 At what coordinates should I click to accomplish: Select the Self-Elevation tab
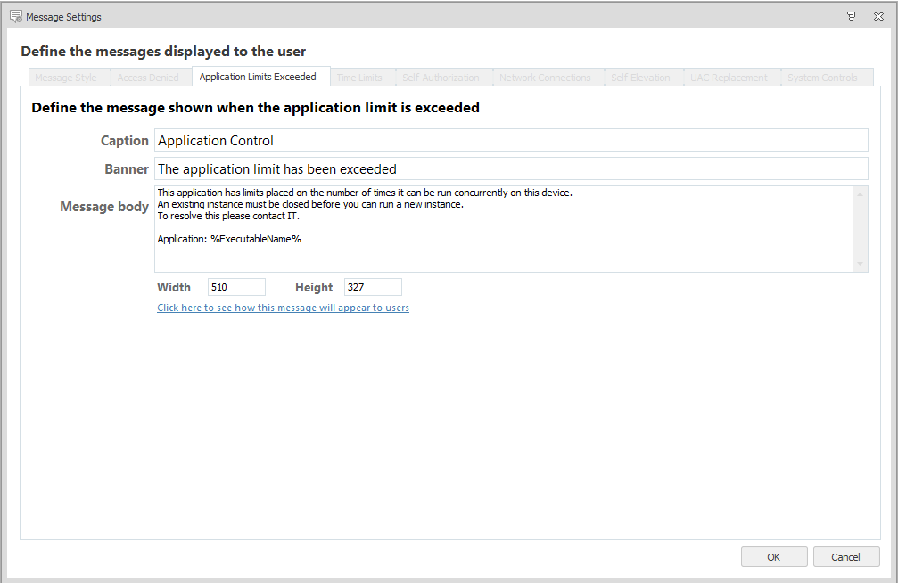tap(640, 78)
